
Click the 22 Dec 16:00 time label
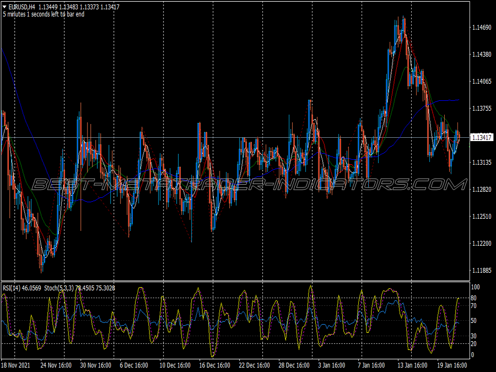pos(254,365)
